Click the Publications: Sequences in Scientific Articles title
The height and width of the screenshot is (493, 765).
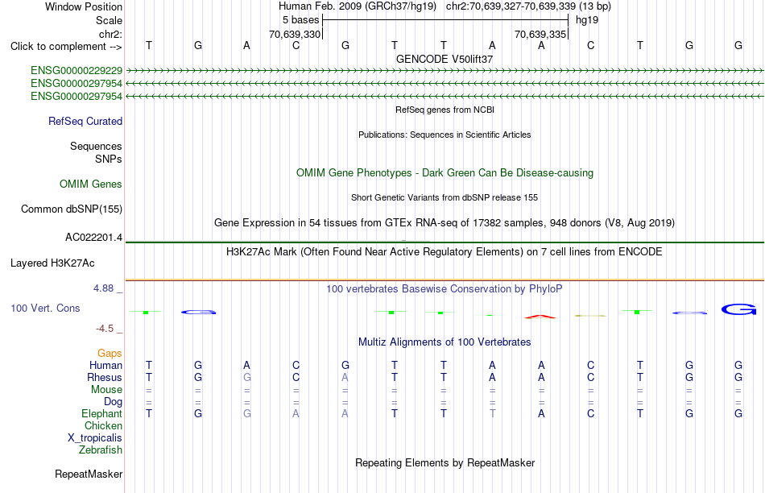pos(445,135)
